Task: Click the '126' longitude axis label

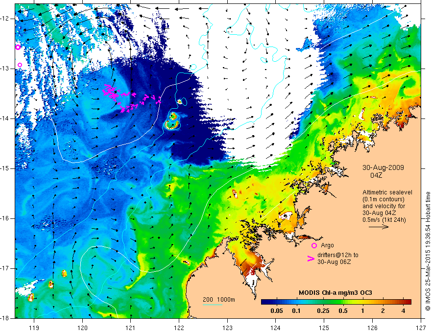Action: [372, 328]
